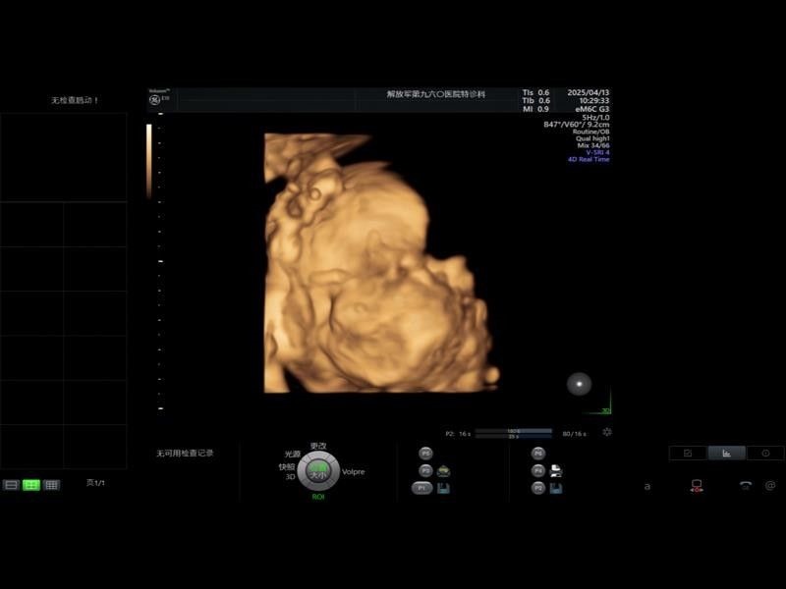Select green ROI label under dial
The height and width of the screenshot is (589, 786).
pos(318,497)
